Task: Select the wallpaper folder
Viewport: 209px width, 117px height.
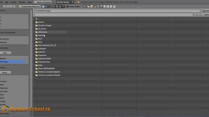Action: (x=40, y=48)
